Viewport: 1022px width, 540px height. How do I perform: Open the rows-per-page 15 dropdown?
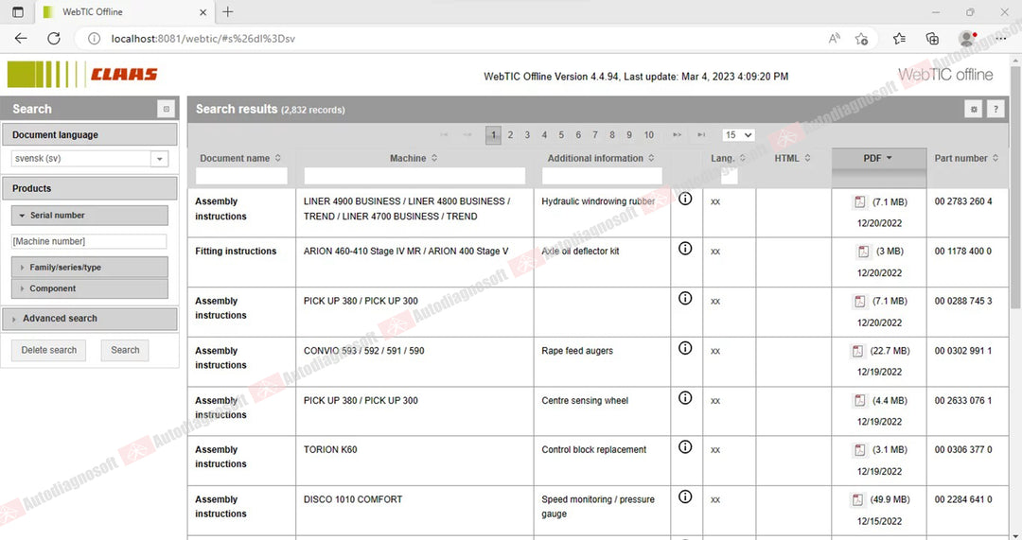tap(738, 135)
